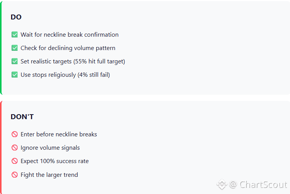Click the text Wait for neckline break confirmation
Viewport: 290px width, 194px height.
coord(70,35)
